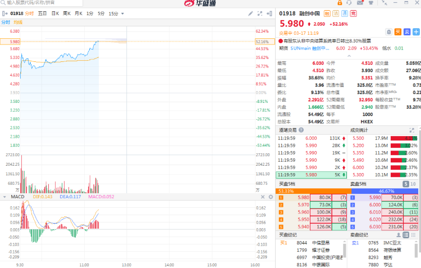Collapse the quote details with the chevron
This screenshot has width=421, height=268.
pos(349,56)
